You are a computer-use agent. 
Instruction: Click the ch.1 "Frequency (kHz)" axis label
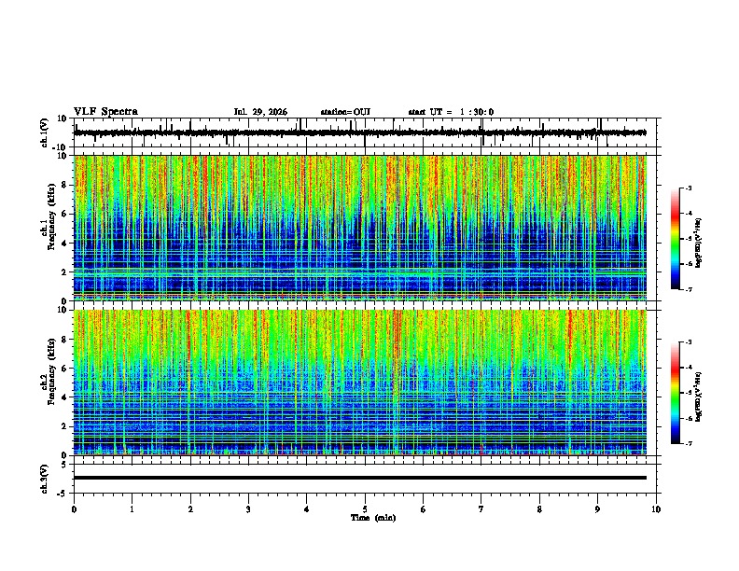click(x=51, y=217)
